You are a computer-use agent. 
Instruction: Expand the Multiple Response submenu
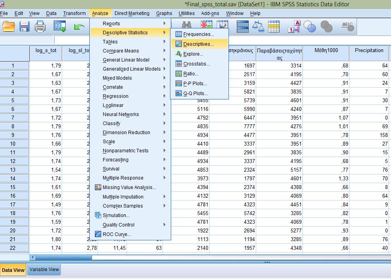pos(130,178)
